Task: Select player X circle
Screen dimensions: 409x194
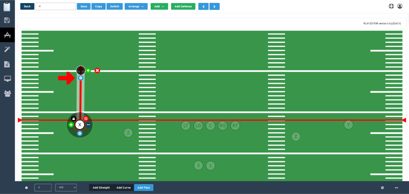Action: pyautogui.click(x=80, y=125)
